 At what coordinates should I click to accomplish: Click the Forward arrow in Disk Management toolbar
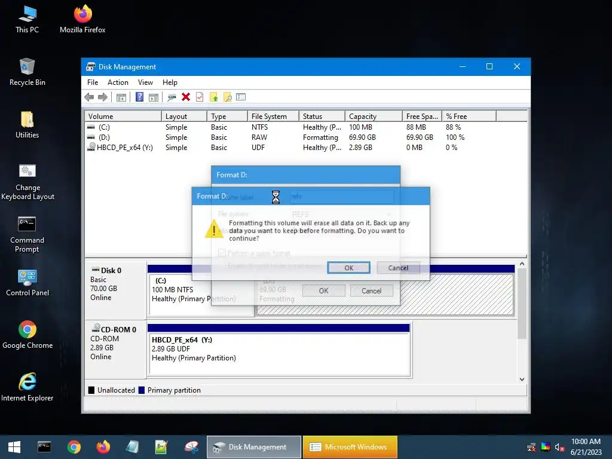103,97
